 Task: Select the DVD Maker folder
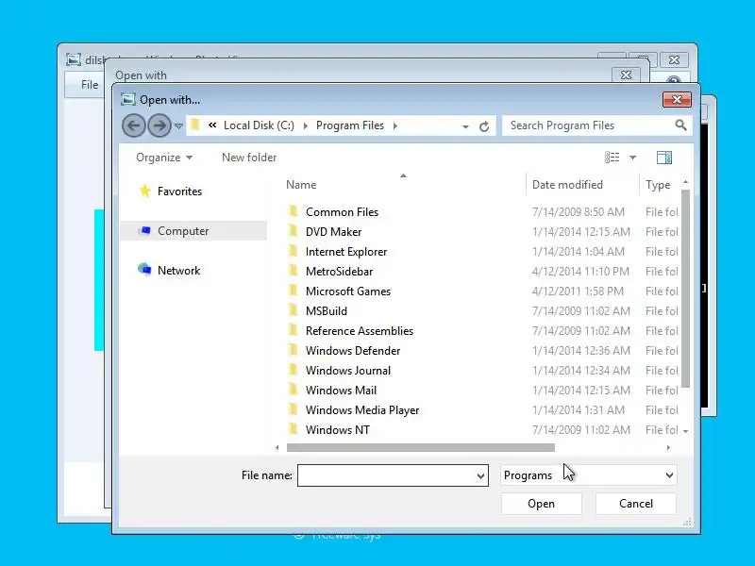click(333, 232)
